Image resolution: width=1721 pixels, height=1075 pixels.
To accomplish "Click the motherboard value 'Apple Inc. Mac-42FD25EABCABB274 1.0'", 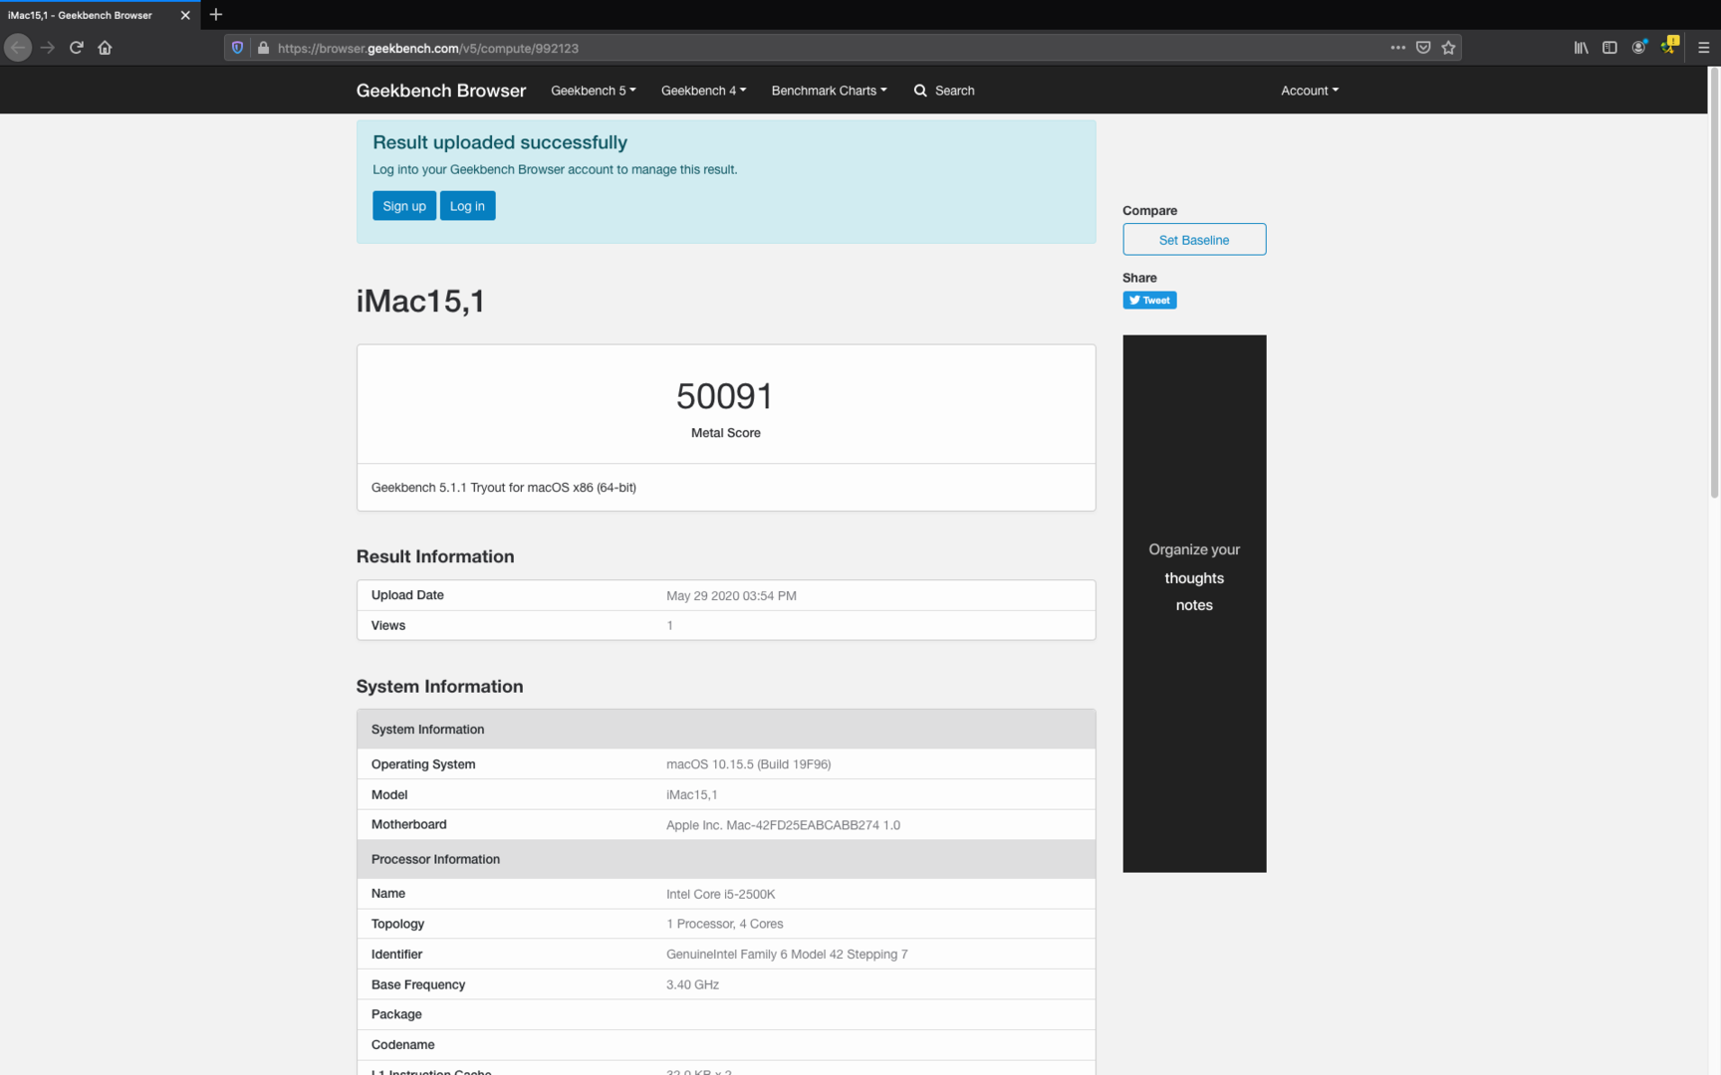I will click(x=783, y=825).
